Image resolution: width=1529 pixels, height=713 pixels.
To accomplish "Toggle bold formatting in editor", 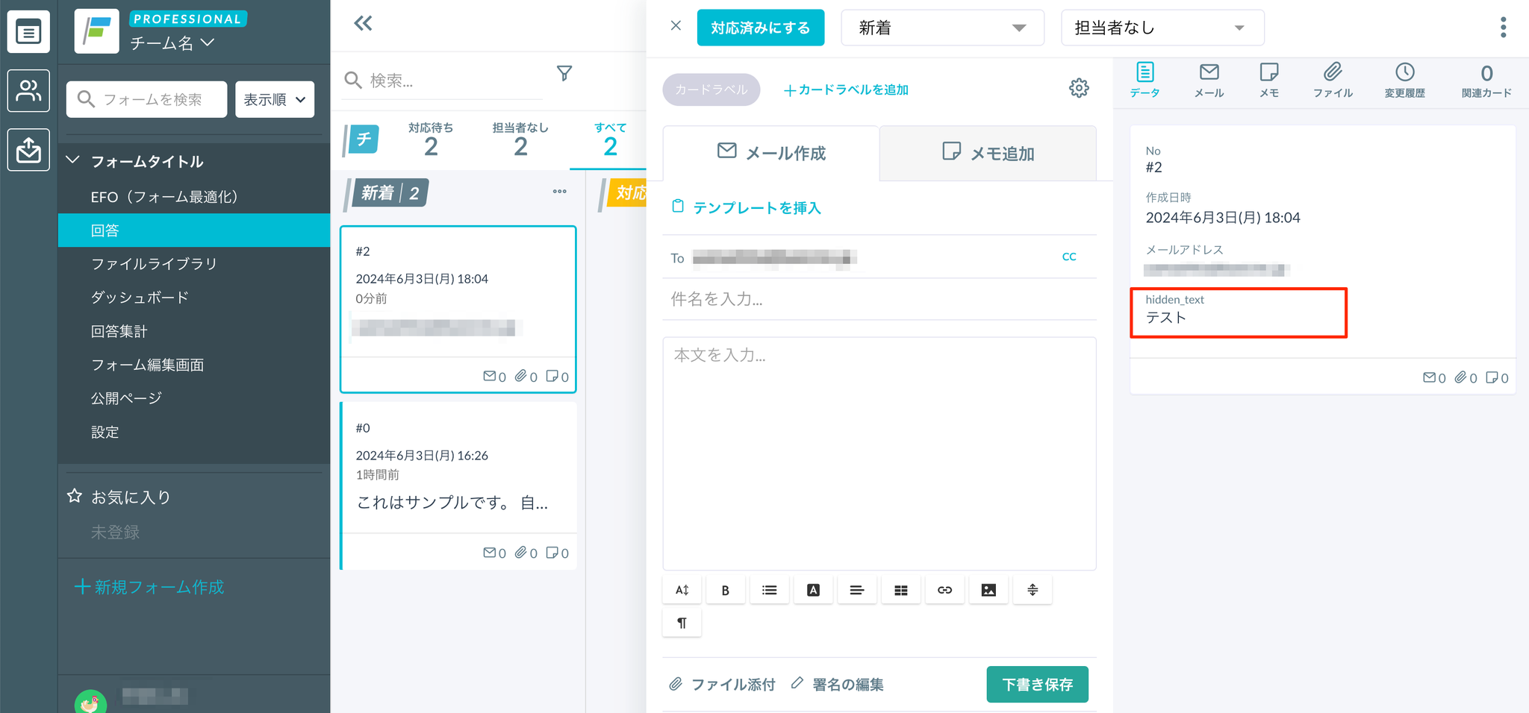I will (726, 590).
